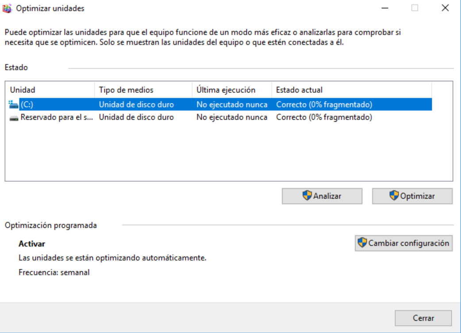
Task: Minimize the Optimizar unidades window
Action: (x=385, y=8)
